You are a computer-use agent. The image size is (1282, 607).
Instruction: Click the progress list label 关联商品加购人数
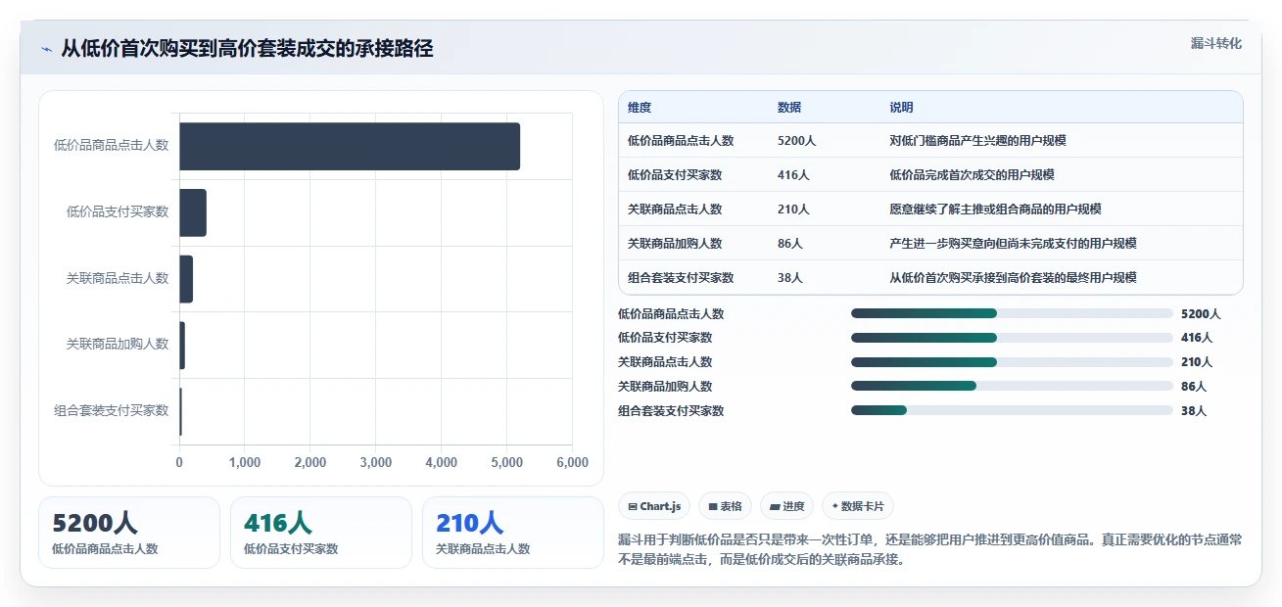pyautogui.click(x=665, y=387)
